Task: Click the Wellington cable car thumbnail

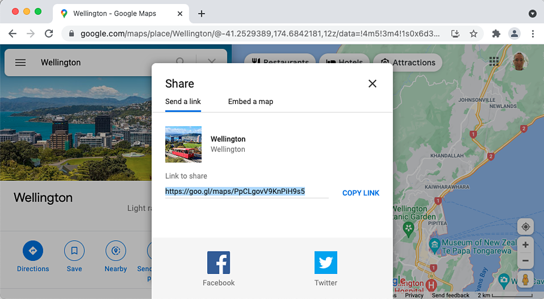Action: coord(183,144)
